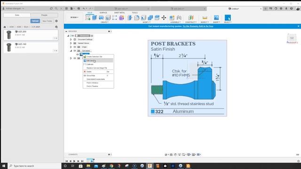
Task: Toggle eye on the row under Canvases
Action: coord(75,58)
